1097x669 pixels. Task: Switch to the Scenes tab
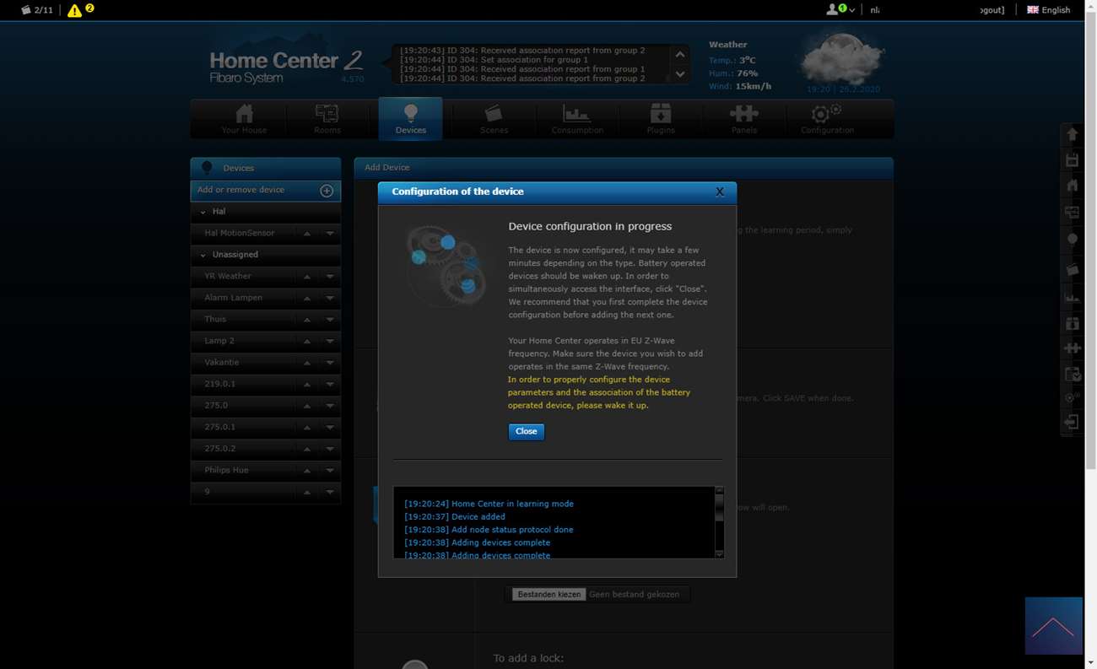tap(494, 119)
